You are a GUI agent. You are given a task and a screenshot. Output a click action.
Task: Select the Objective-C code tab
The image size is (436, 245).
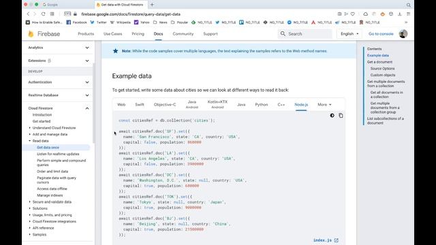[x=165, y=105]
